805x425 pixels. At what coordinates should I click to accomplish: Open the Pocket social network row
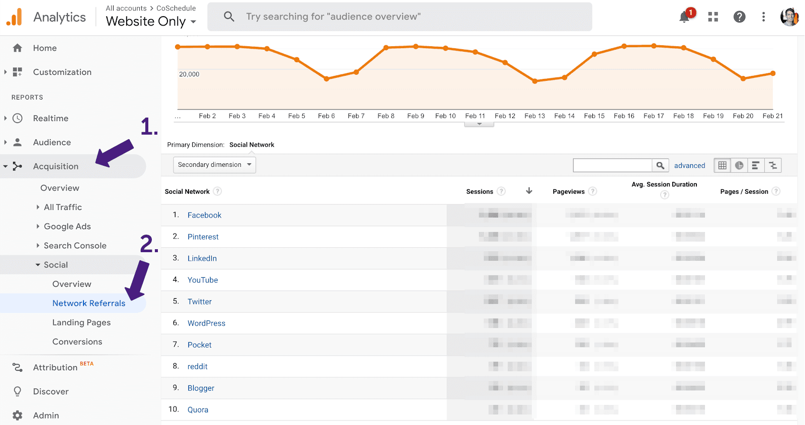tap(200, 345)
